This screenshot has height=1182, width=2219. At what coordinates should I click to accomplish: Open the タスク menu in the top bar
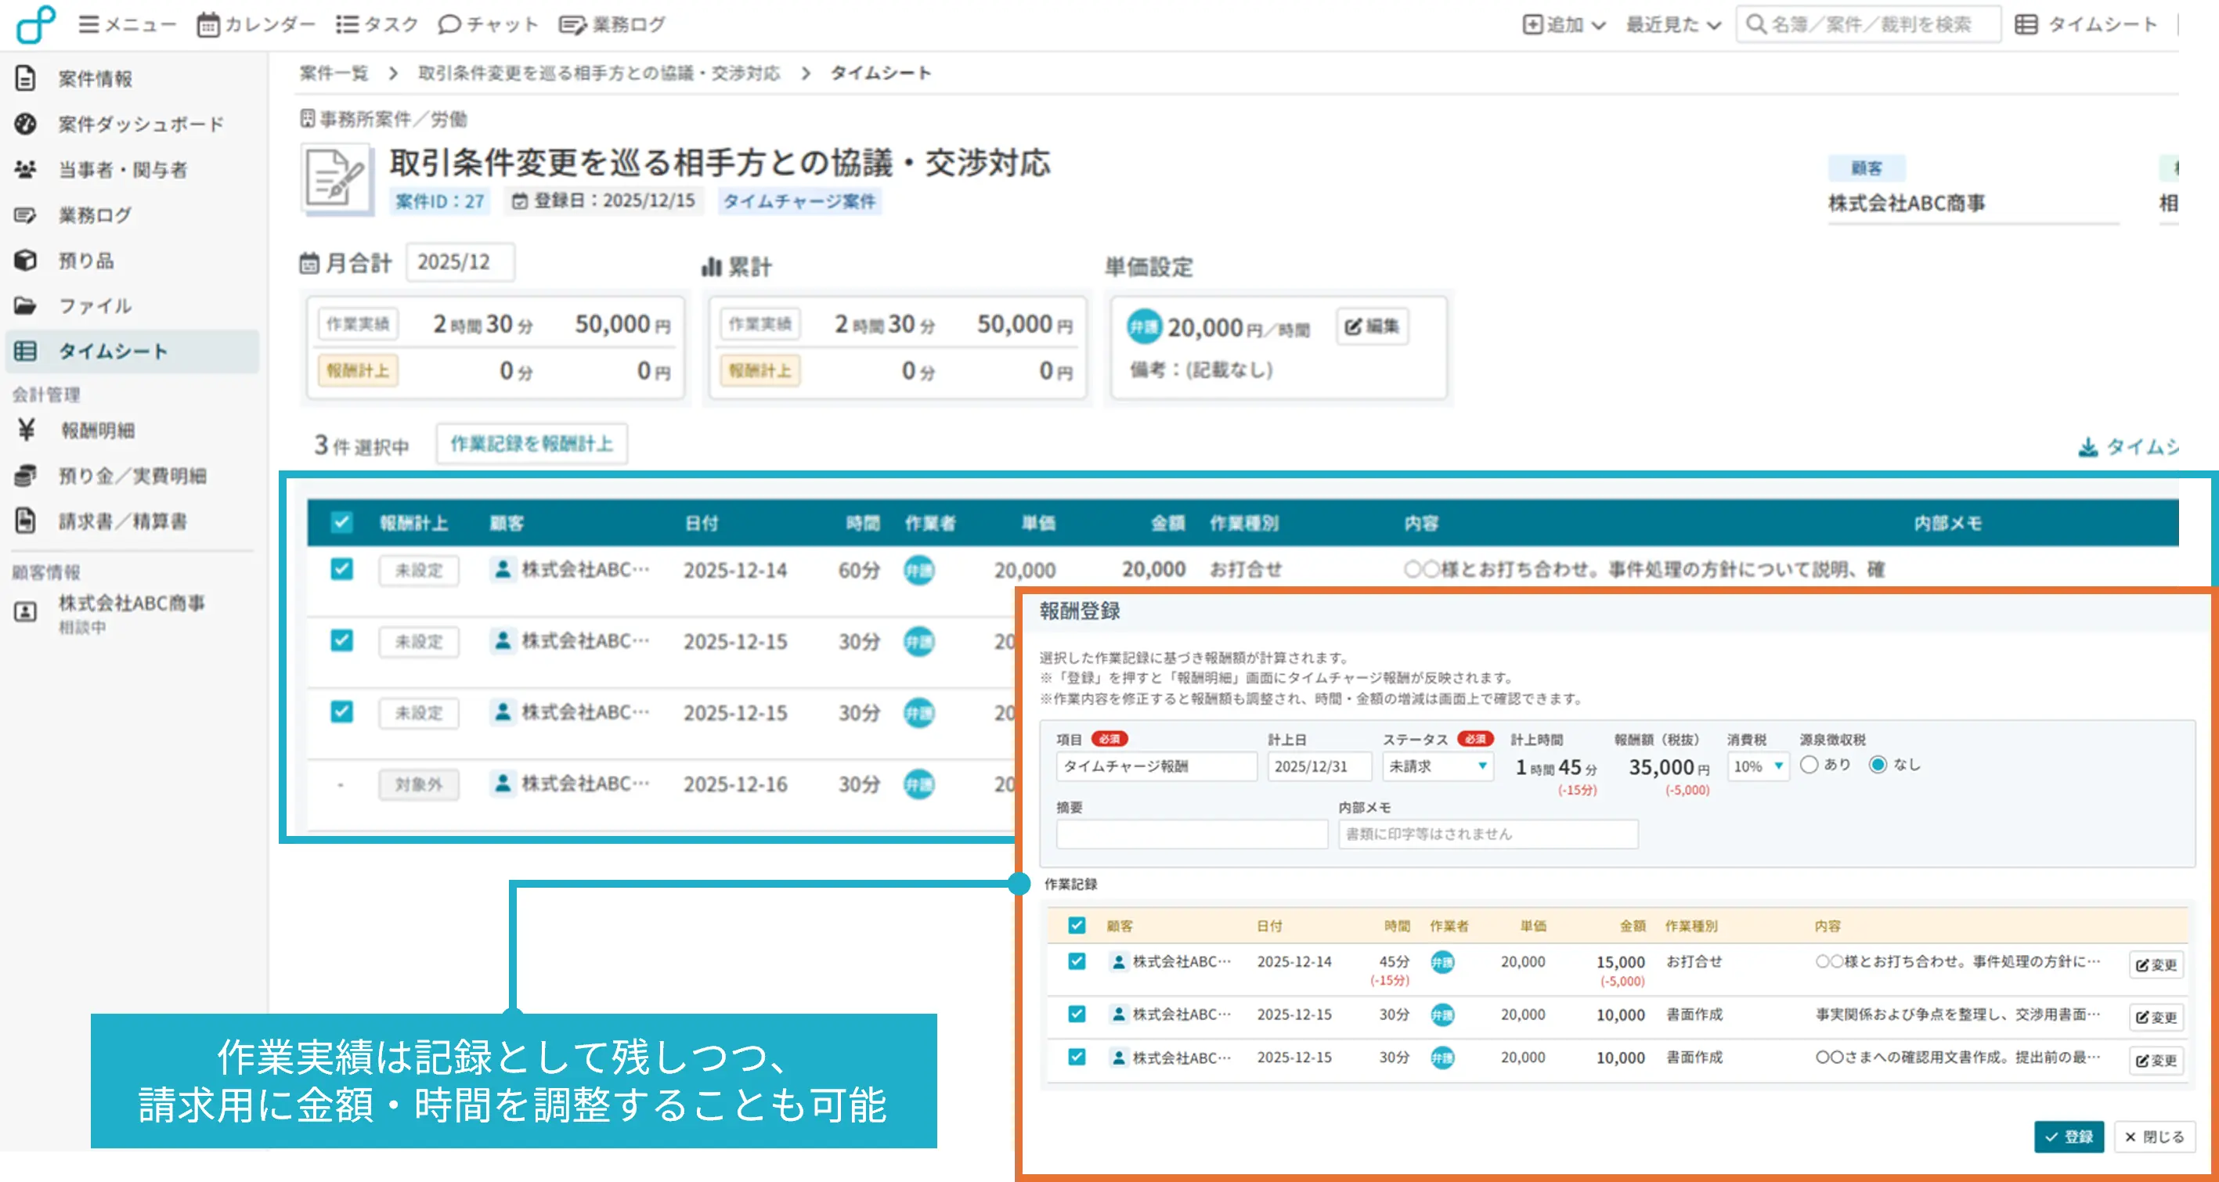click(377, 25)
